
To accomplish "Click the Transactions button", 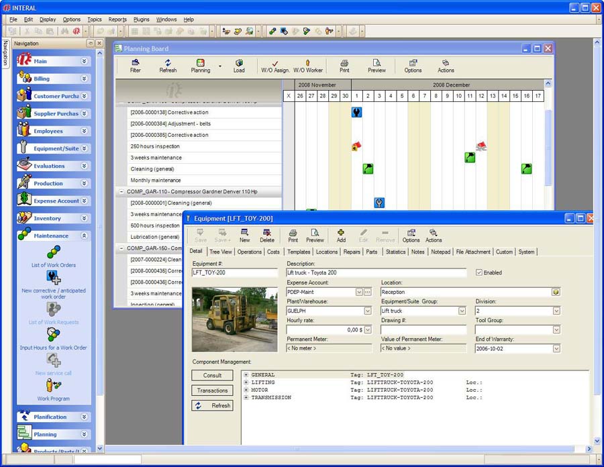I will [212, 391].
